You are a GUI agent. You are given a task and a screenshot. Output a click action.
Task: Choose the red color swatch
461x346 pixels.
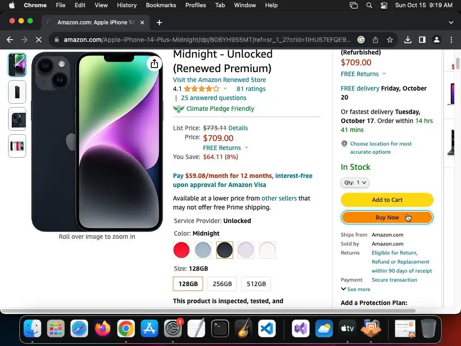point(181,250)
